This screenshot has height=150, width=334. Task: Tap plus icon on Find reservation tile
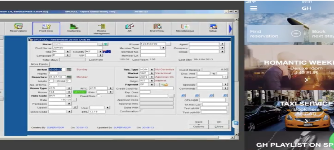click(296, 34)
